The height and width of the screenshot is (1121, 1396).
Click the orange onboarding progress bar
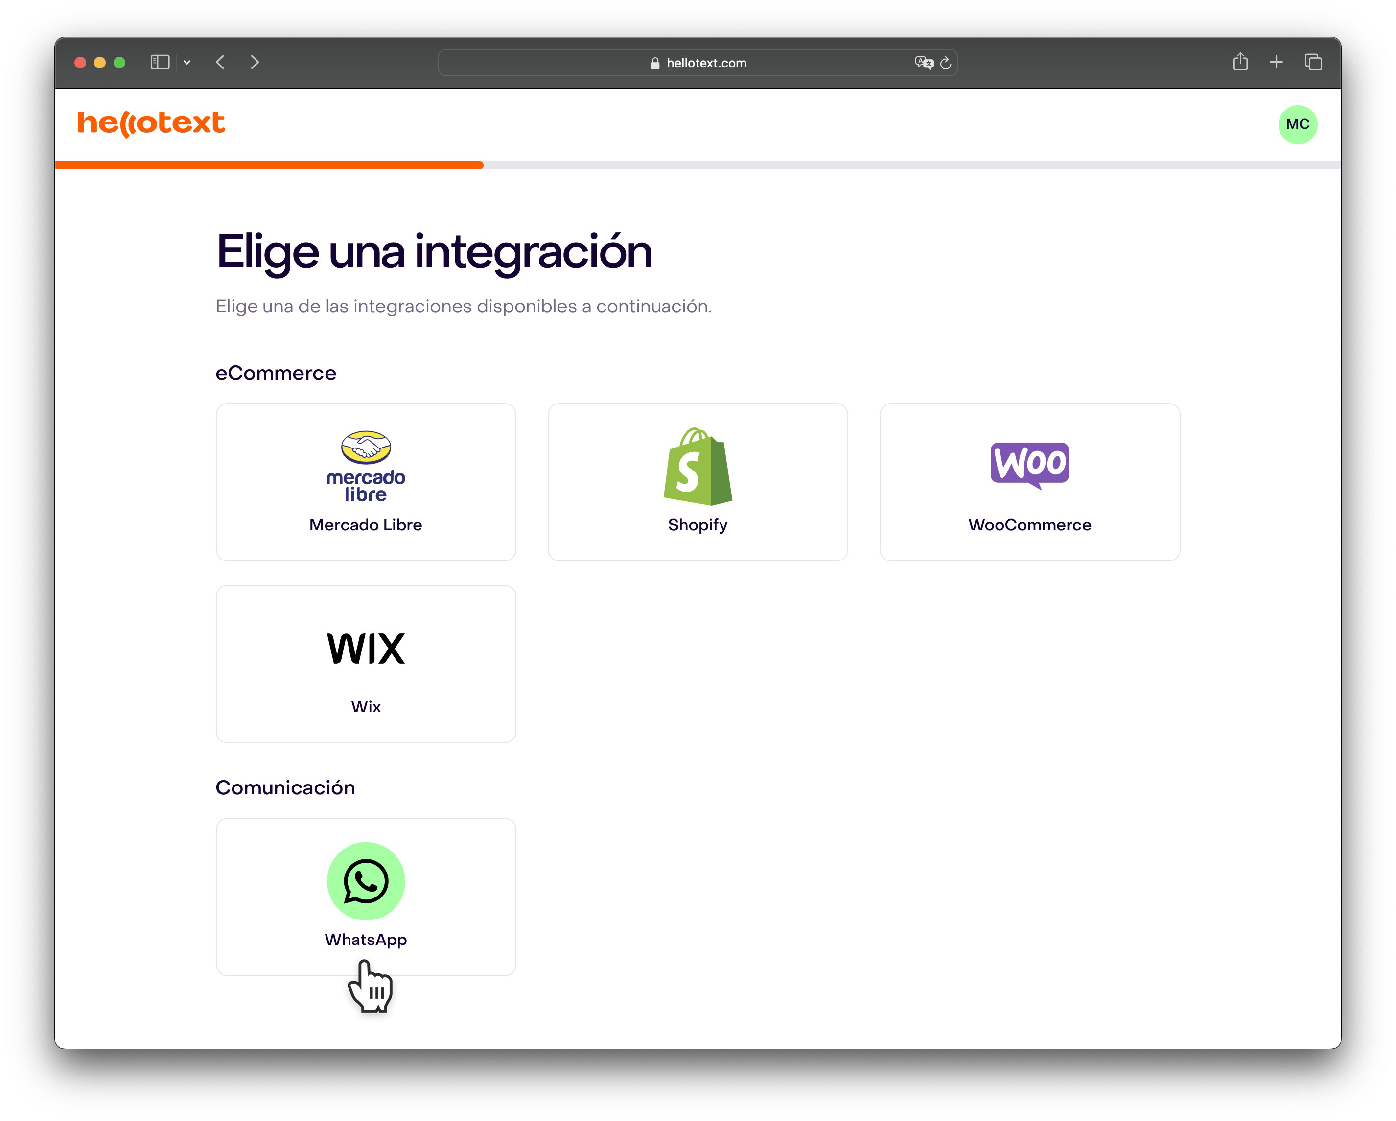[269, 166]
